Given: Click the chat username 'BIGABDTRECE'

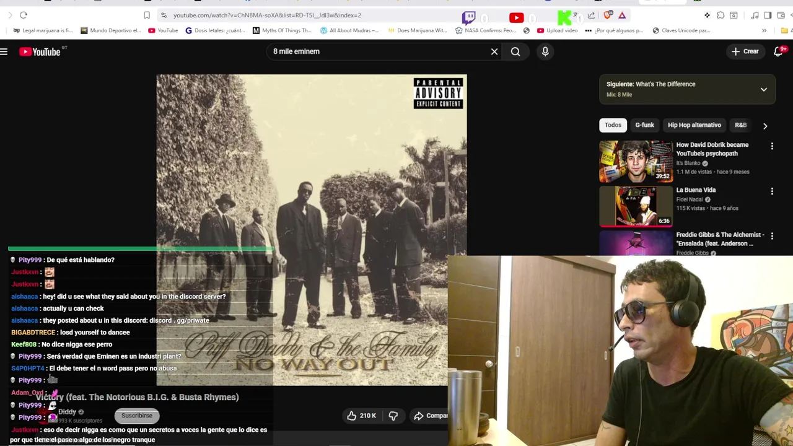Looking at the screenshot, I should [x=33, y=333].
